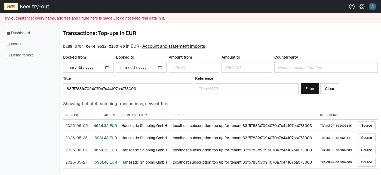381x175 pixels.
Task: Open settings gear icon
Action: (362, 7)
